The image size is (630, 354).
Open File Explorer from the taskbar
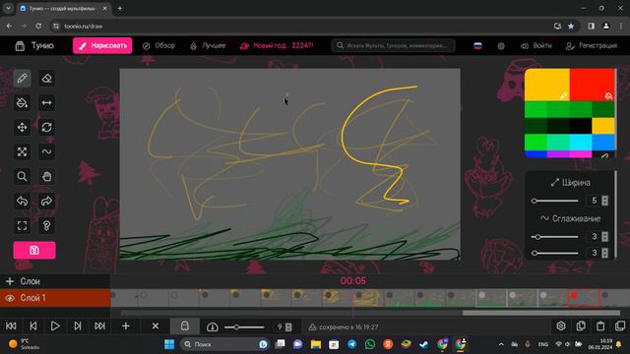(316, 344)
